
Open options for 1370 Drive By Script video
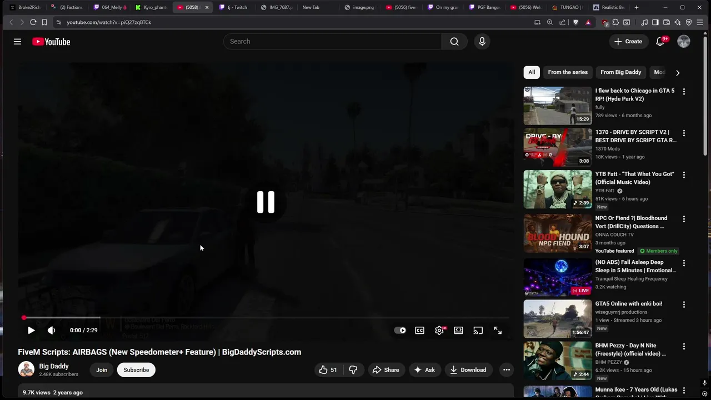point(684,133)
